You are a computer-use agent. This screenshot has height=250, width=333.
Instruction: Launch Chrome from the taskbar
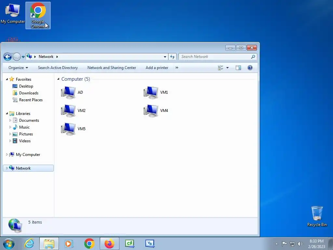coord(89,243)
